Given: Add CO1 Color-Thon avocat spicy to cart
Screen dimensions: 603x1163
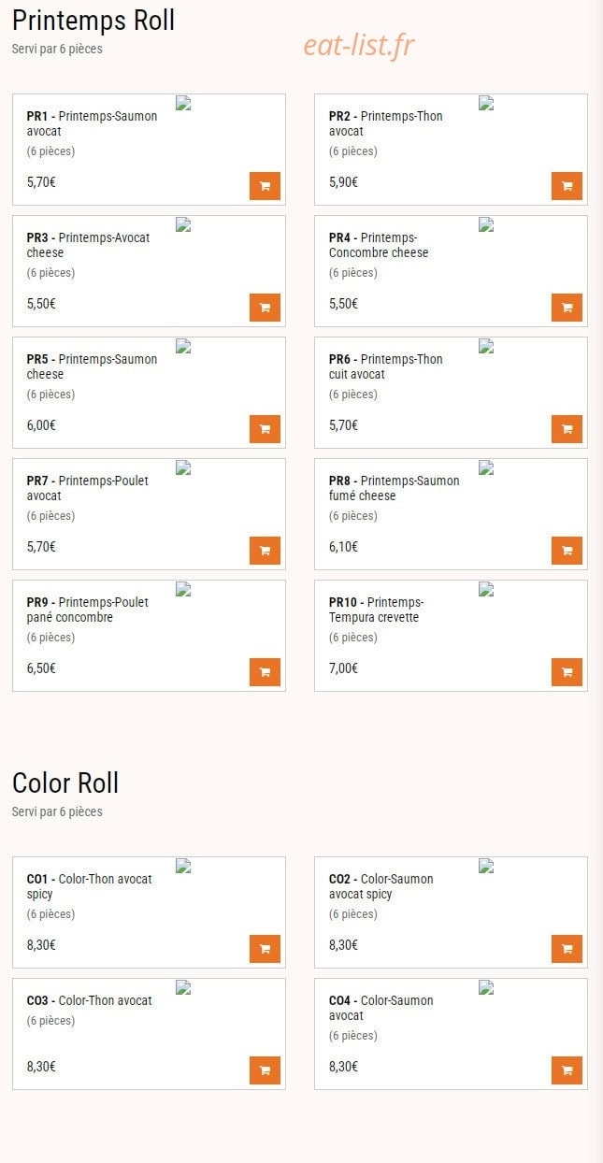Looking at the screenshot, I should pyautogui.click(x=265, y=949).
